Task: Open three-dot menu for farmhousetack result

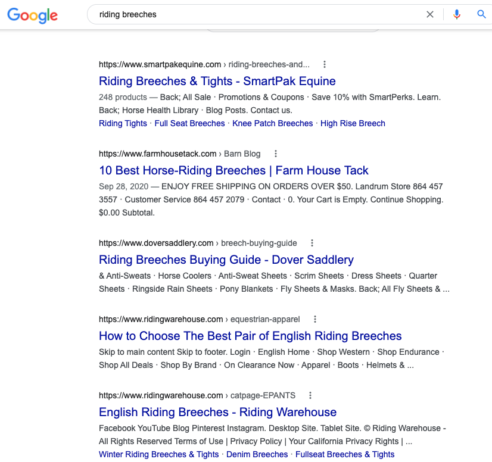Action: tap(276, 154)
